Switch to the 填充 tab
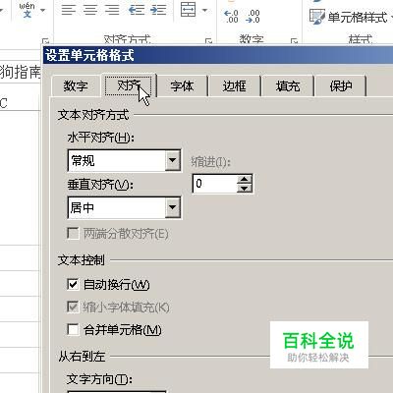This screenshot has height=393, width=393. click(288, 86)
